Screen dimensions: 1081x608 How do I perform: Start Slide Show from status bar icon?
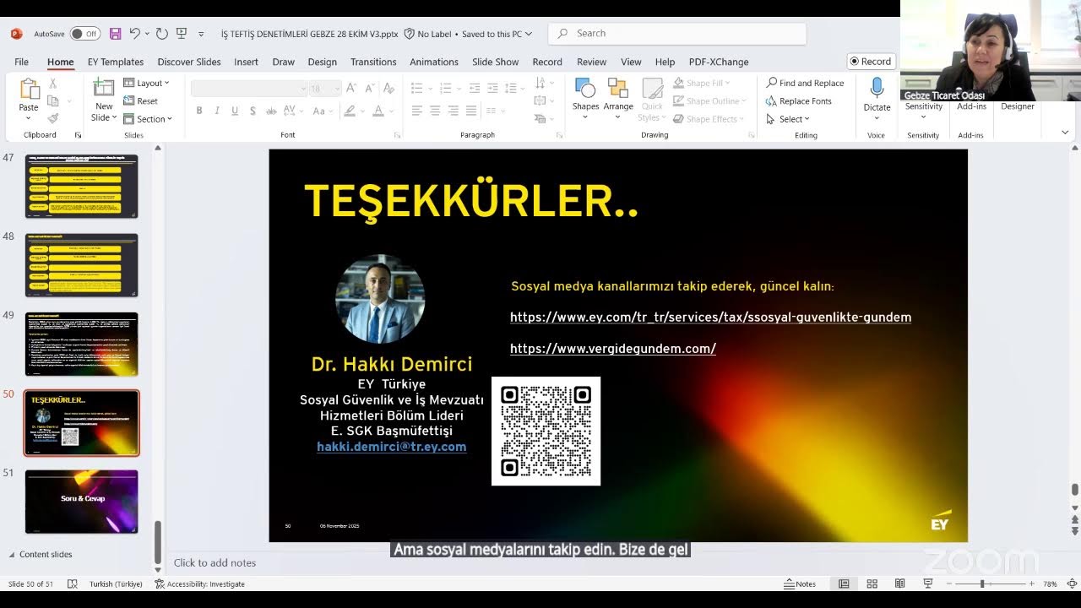click(928, 584)
